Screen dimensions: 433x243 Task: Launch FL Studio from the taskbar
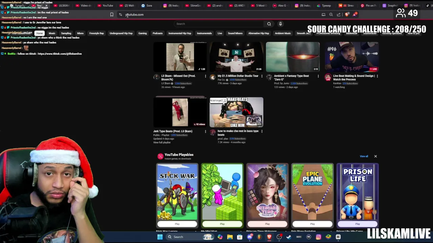point(259,237)
